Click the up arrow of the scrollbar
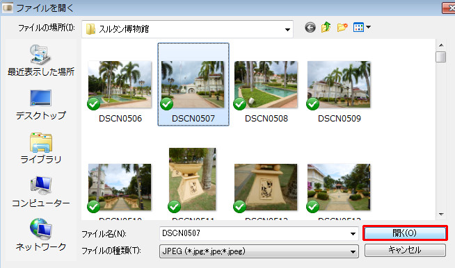The height and width of the screenshot is (268, 455). (441, 45)
